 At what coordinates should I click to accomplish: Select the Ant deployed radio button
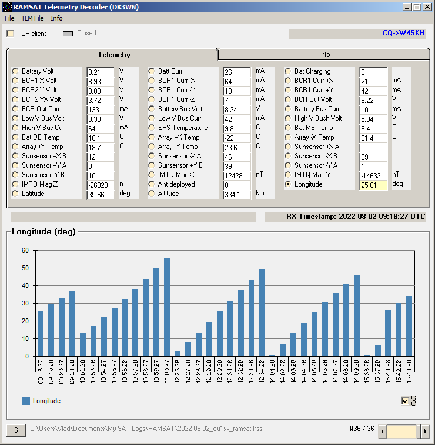pyautogui.click(x=152, y=184)
